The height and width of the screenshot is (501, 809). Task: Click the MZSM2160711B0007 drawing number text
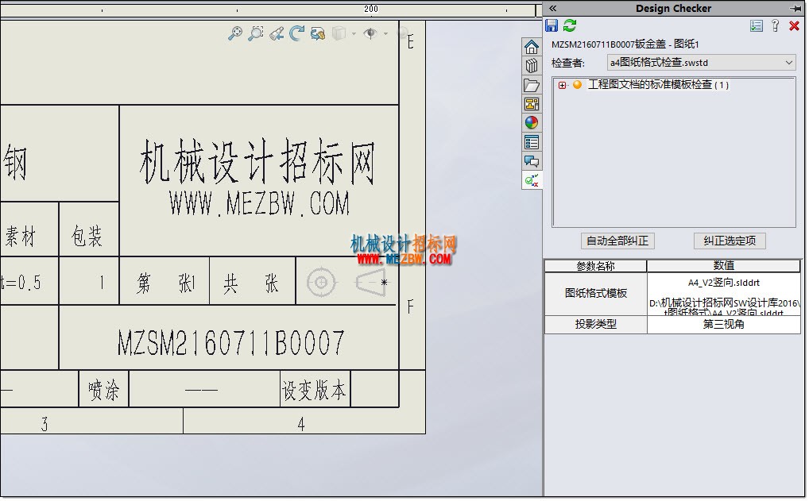230,343
